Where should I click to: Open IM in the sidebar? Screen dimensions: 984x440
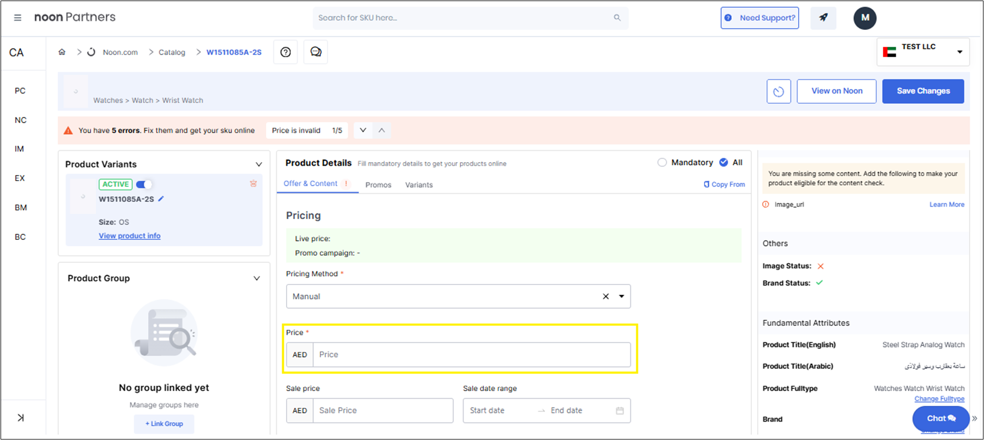[x=20, y=149]
